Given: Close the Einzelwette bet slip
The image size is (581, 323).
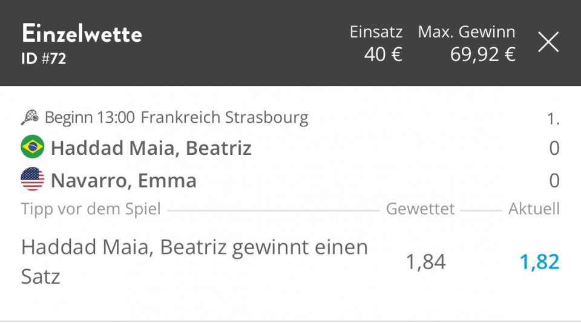Looking at the screenshot, I should pos(548,42).
